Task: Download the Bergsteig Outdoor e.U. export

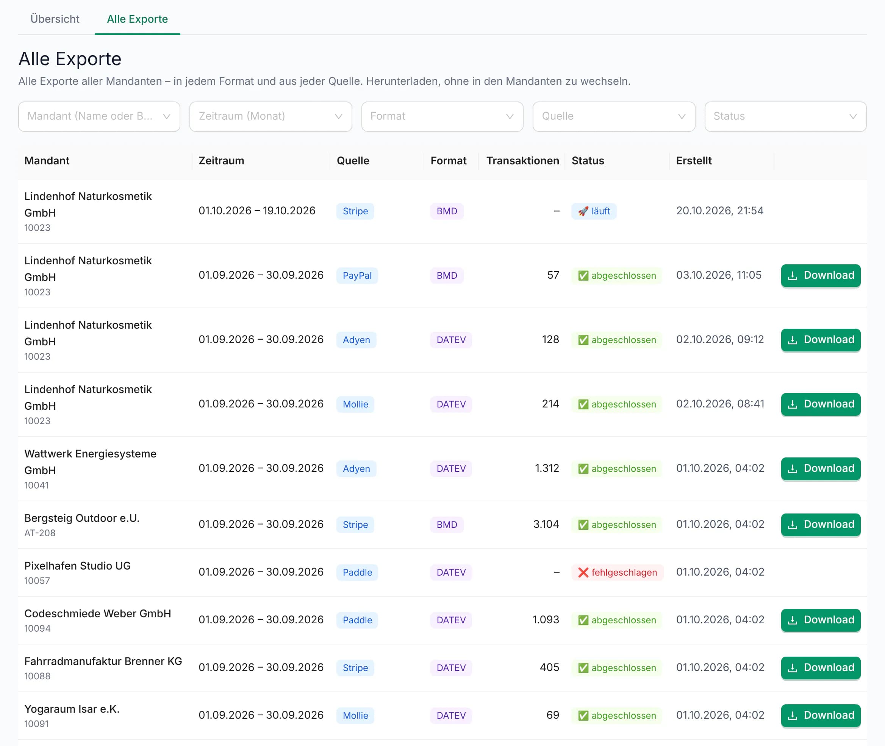Action: point(820,524)
